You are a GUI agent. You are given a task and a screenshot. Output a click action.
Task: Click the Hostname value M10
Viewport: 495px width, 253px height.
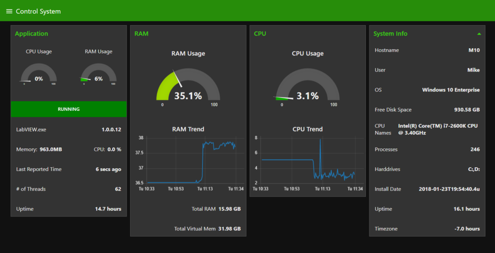[474, 50]
